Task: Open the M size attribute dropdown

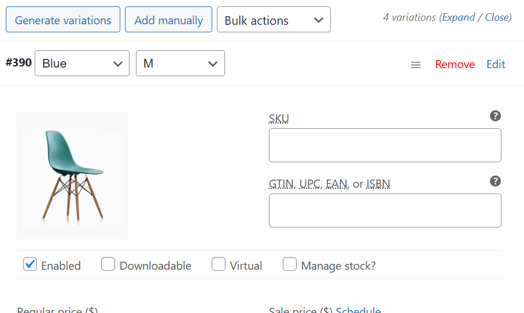Action: pos(180,64)
